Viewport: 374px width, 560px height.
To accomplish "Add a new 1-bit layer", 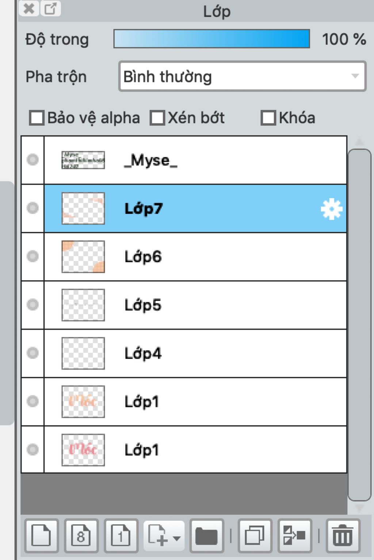I will click(121, 535).
